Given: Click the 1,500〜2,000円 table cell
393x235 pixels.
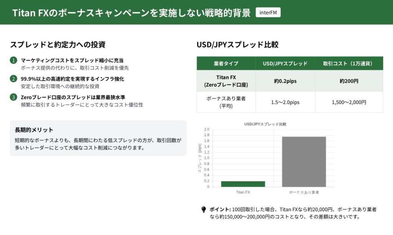Looking at the screenshot, I should click(x=349, y=102).
